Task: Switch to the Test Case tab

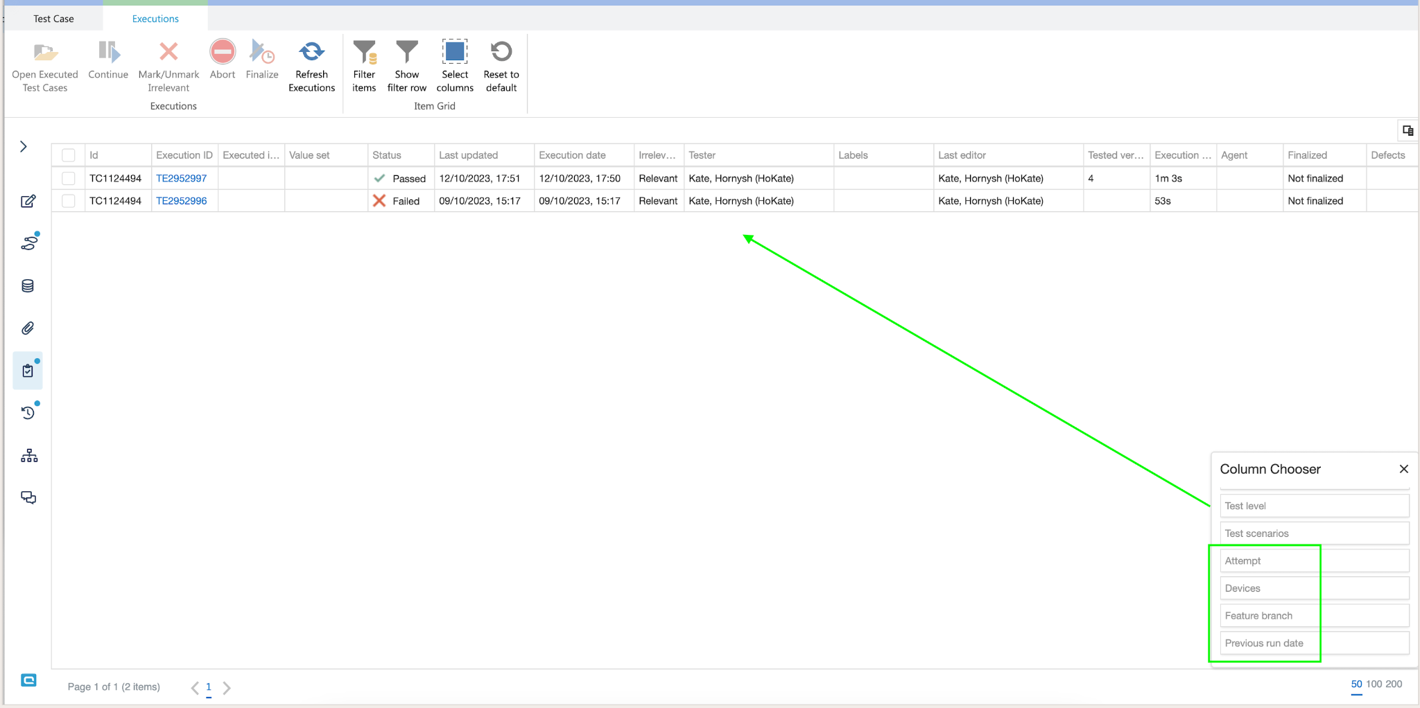Action: pyautogui.click(x=53, y=19)
